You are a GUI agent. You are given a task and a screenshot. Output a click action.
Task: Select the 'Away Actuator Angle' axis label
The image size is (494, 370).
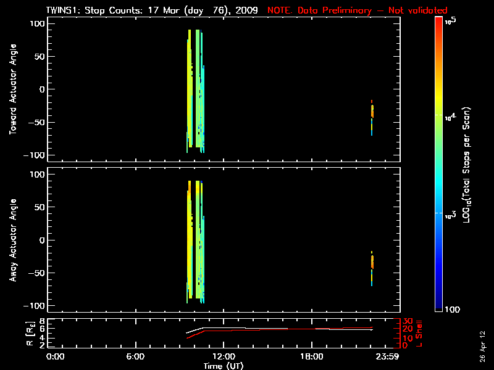coord(12,240)
